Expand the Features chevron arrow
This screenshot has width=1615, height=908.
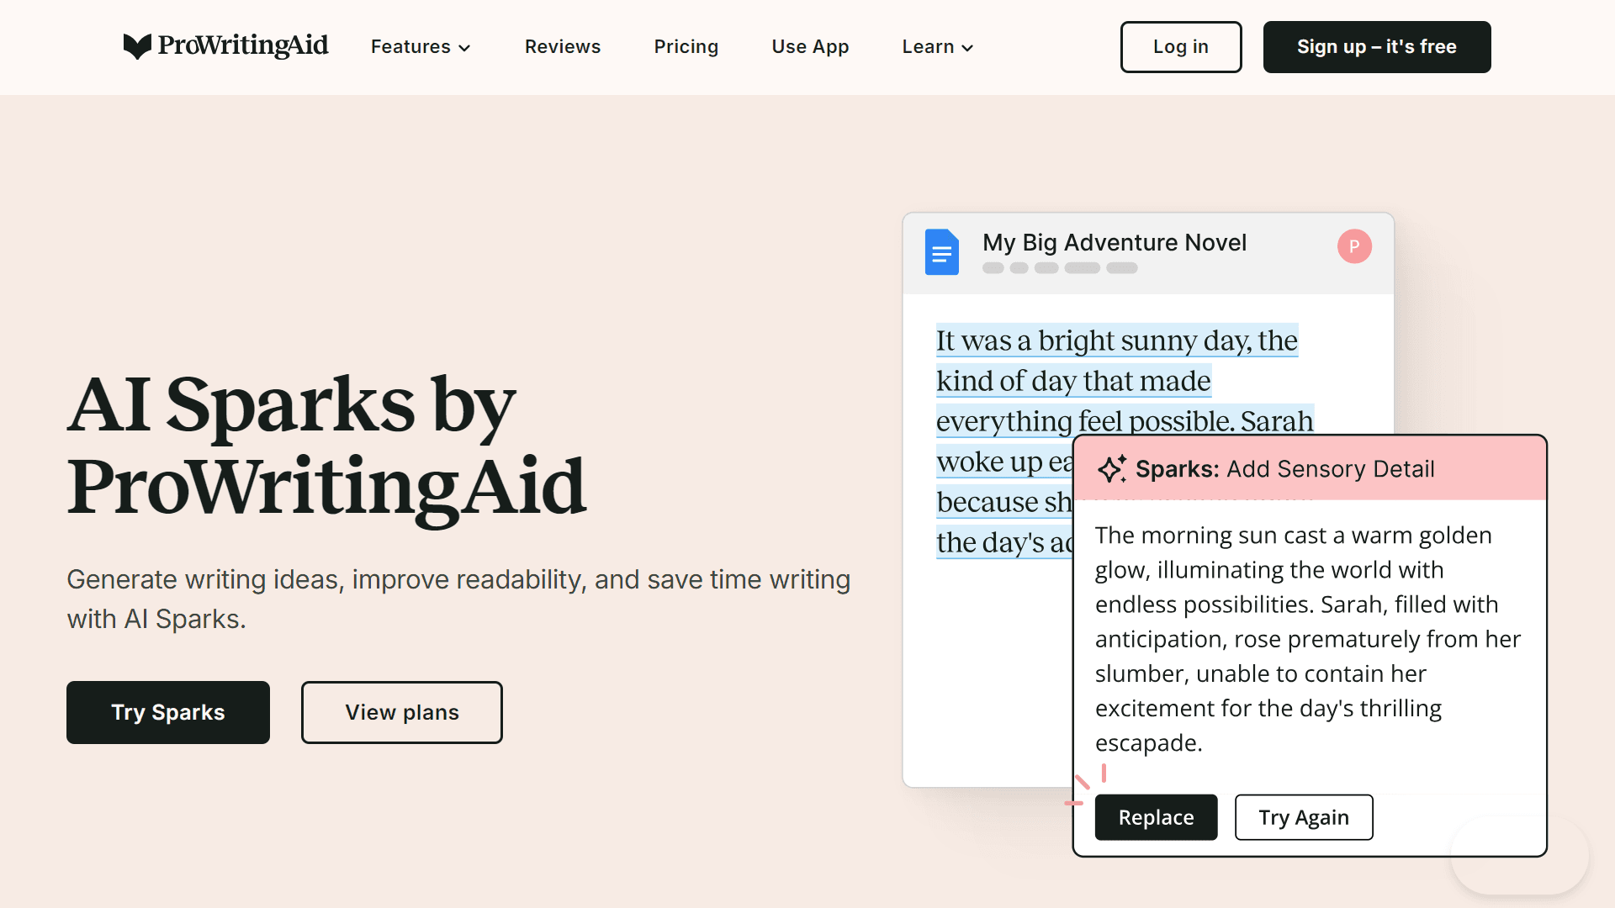464,48
